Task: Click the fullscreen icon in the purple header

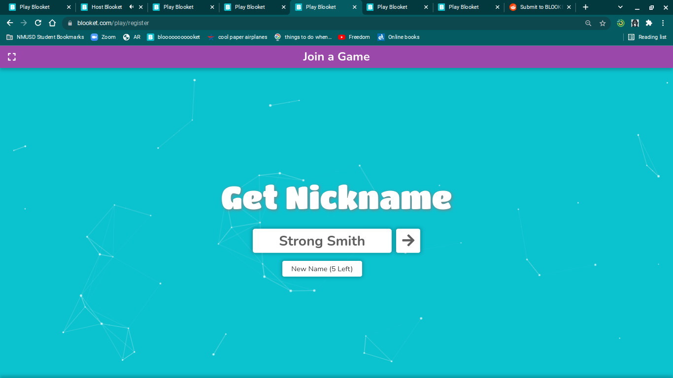Action: pyautogui.click(x=12, y=57)
